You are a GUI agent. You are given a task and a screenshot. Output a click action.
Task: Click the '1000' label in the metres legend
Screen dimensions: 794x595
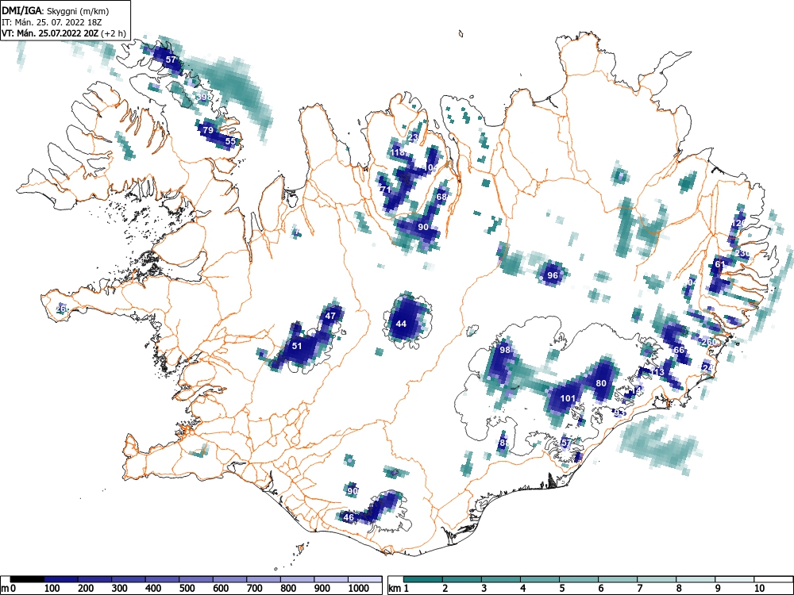359,589
